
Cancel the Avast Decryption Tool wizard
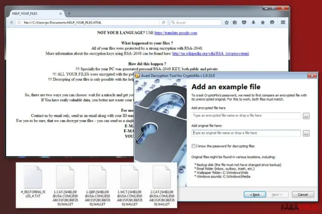pos(303,194)
